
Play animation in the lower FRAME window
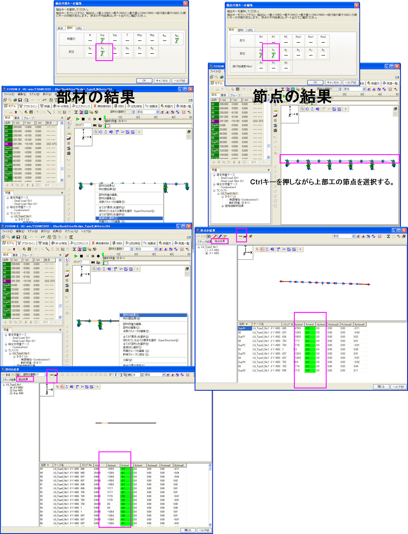(x=76, y=256)
